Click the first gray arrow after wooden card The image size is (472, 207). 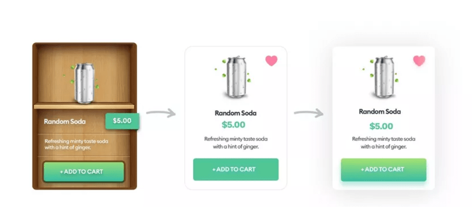[x=161, y=113]
